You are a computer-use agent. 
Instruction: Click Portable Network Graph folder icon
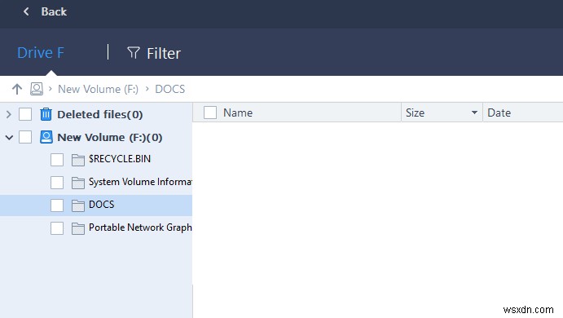pyautogui.click(x=78, y=228)
